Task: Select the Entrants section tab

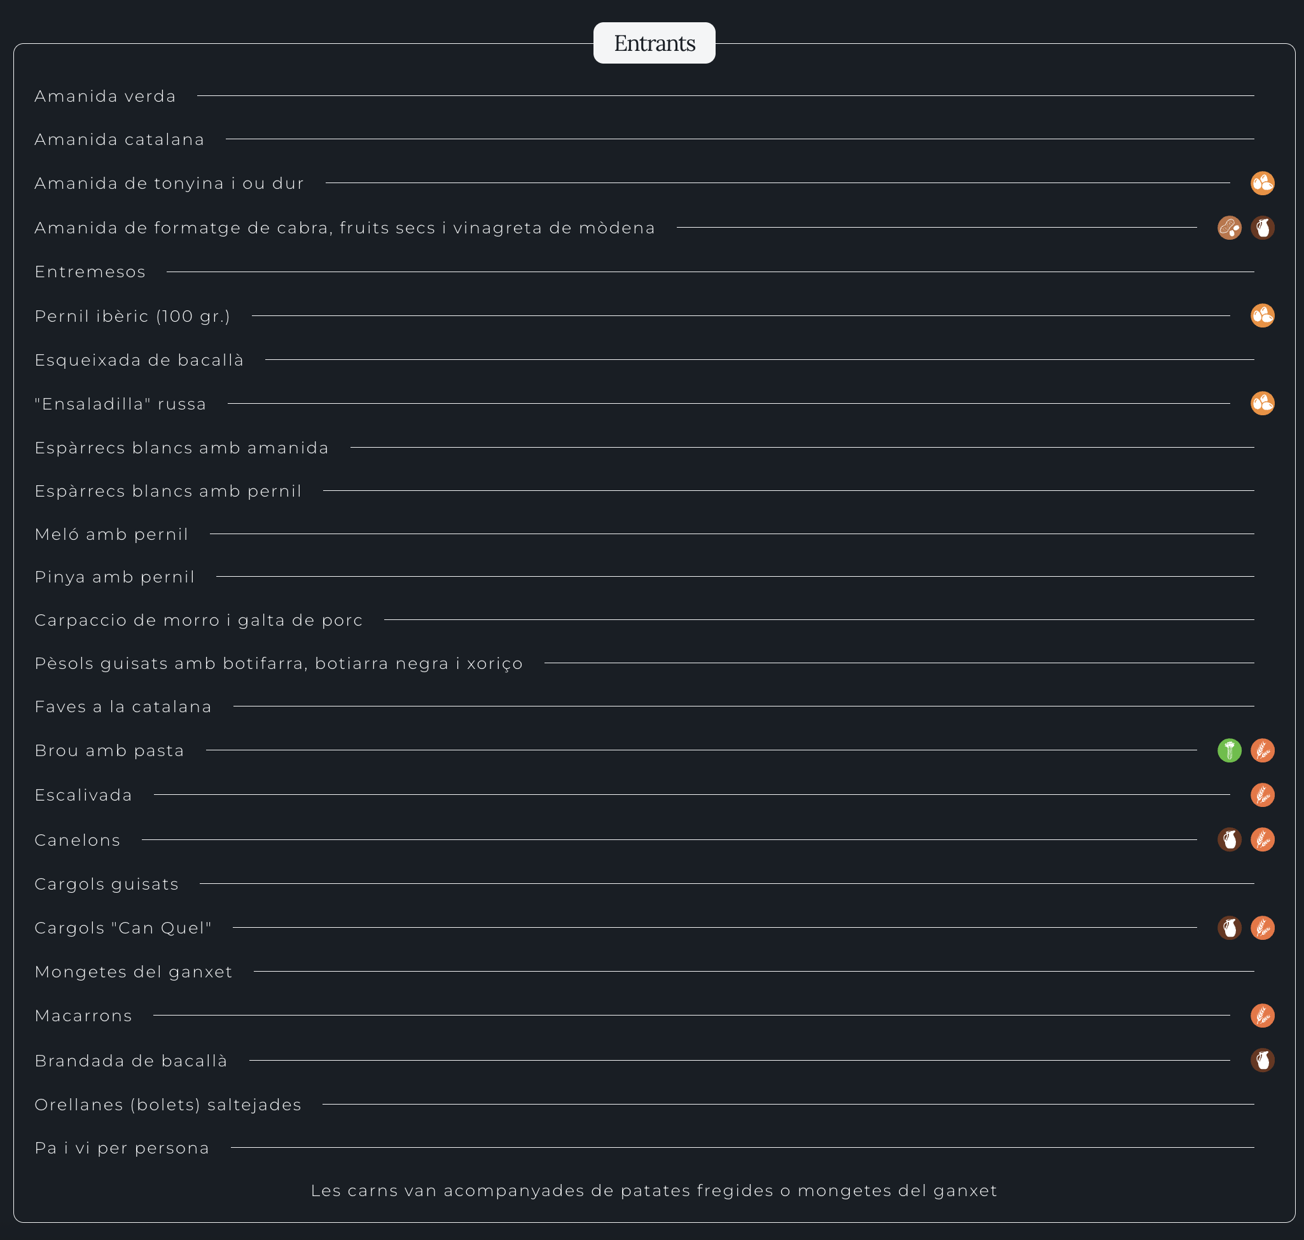Action: (653, 44)
